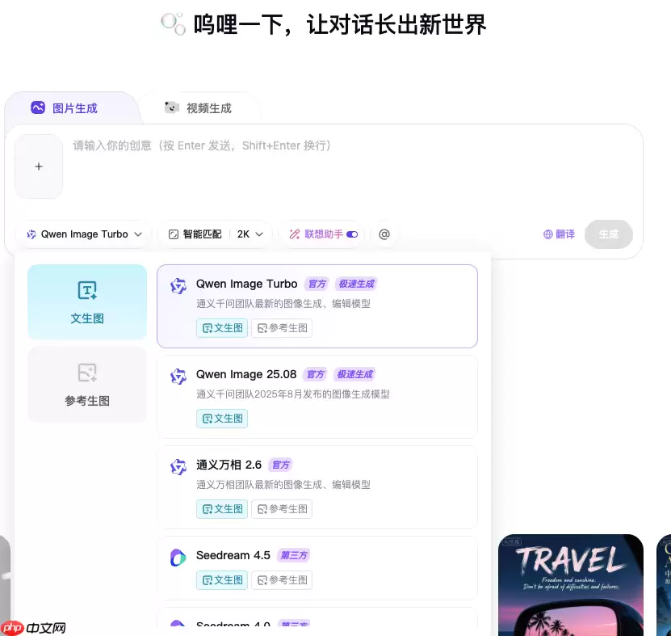Switch to the 视频生成 tab

point(199,107)
